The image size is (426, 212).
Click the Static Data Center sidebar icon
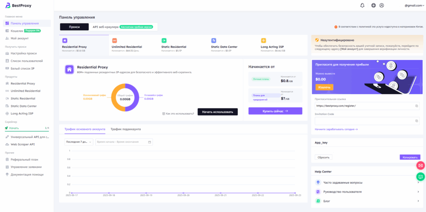[7, 106]
